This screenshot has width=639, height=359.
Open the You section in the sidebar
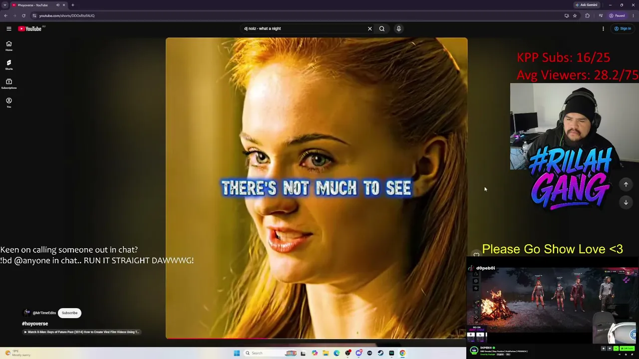[9, 103]
